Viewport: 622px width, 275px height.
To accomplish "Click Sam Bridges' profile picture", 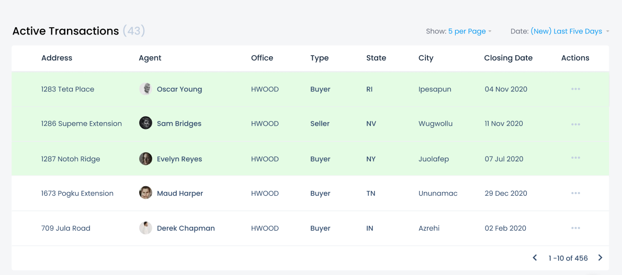I will click(145, 124).
